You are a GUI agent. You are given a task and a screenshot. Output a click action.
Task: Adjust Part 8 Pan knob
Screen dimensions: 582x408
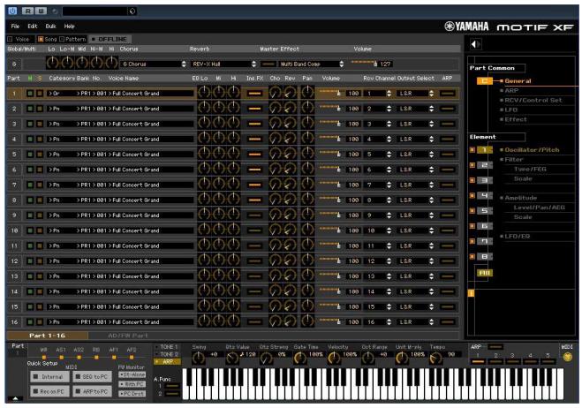coord(307,200)
